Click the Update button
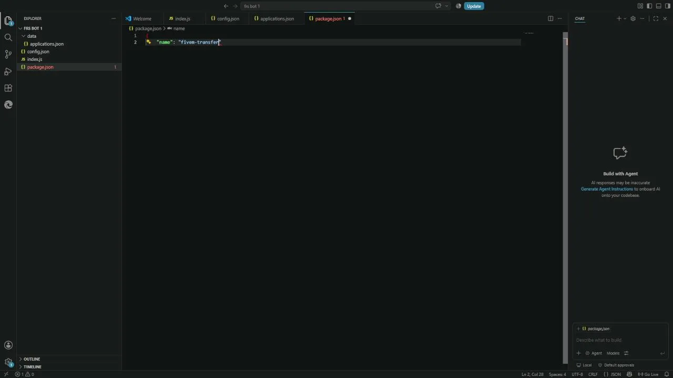Viewport: 673px width, 378px height. coord(474,6)
